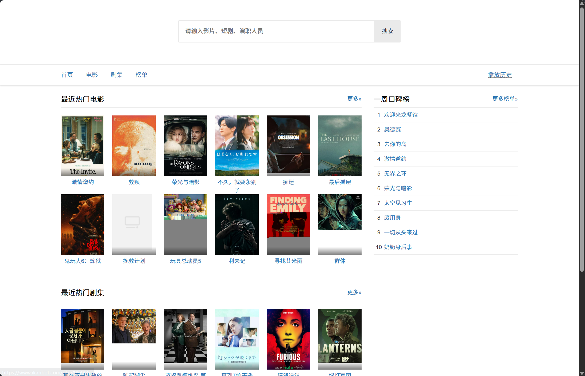Click 更多榜单» link
This screenshot has width=585, height=376.
(505, 99)
